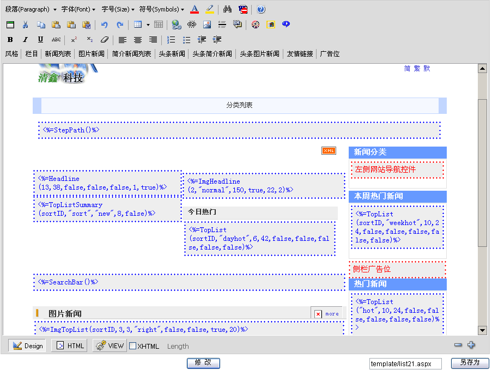Insert a bulleted list

[x=186, y=40]
